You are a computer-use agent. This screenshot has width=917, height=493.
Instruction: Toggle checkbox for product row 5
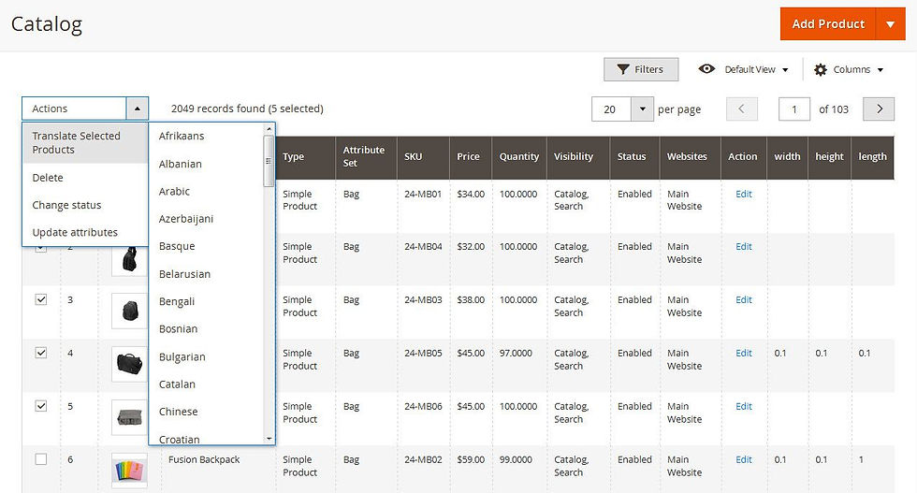pos(41,406)
